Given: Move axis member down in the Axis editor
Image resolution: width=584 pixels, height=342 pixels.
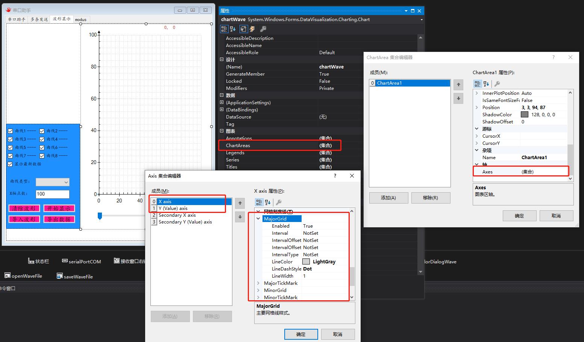Looking at the screenshot, I should pyautogui.click(x=240, y=217).
